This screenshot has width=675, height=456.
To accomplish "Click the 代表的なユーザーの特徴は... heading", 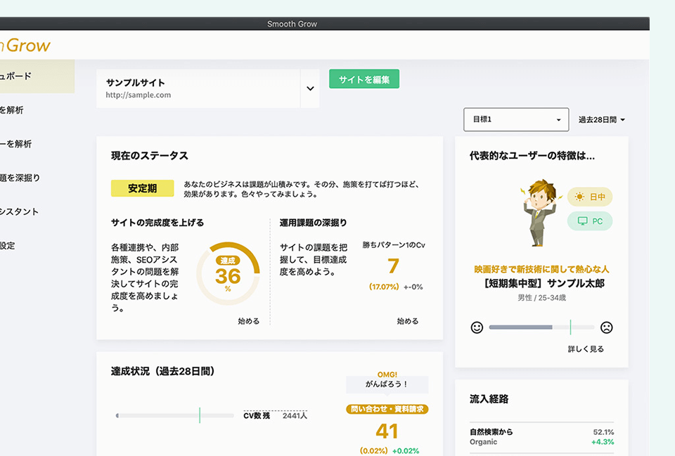I will pos(532,156).
